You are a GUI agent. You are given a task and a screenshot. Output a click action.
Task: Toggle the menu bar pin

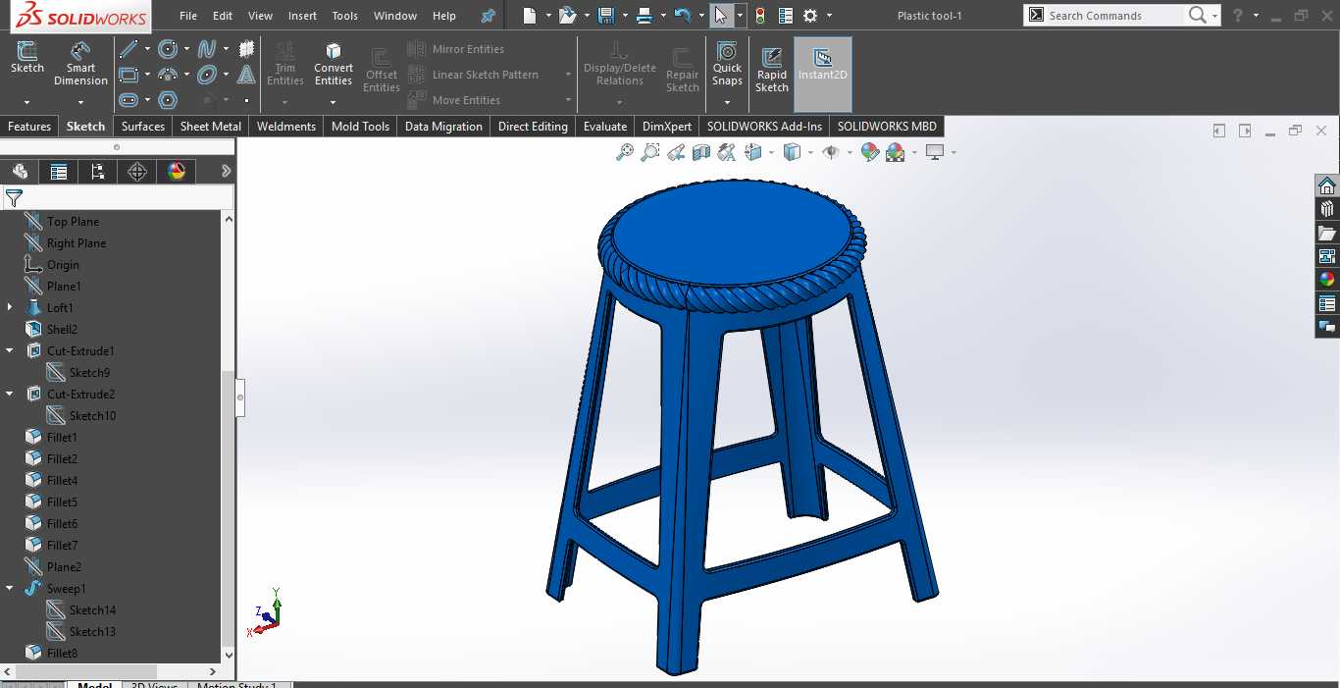pos(488,16)
